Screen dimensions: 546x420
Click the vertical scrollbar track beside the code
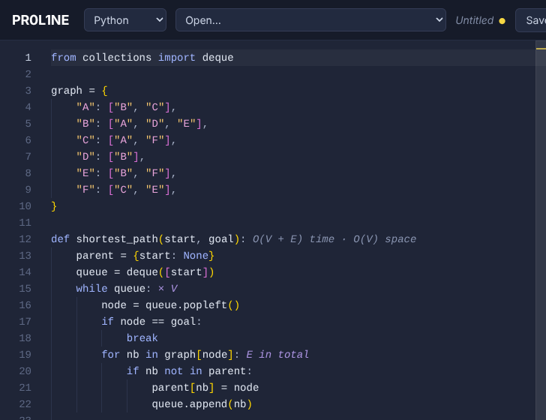[x=541, y=229]
